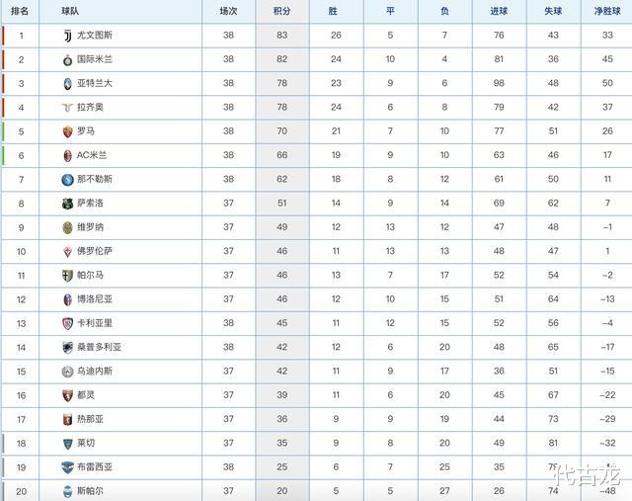Click the Roma (罗马) club badge

[67, 131]
